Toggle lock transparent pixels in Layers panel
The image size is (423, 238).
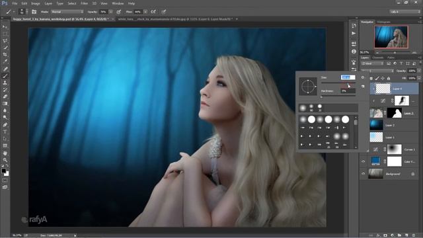click(371, 78)
